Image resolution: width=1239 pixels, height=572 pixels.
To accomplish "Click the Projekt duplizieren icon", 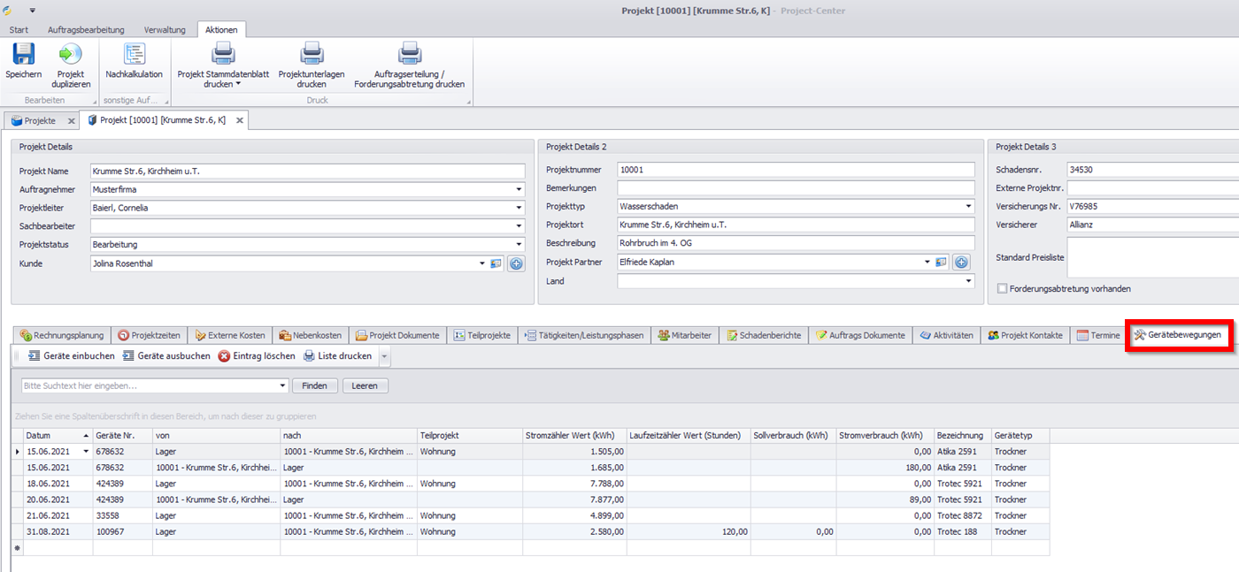I will click(x=71, y=55).
